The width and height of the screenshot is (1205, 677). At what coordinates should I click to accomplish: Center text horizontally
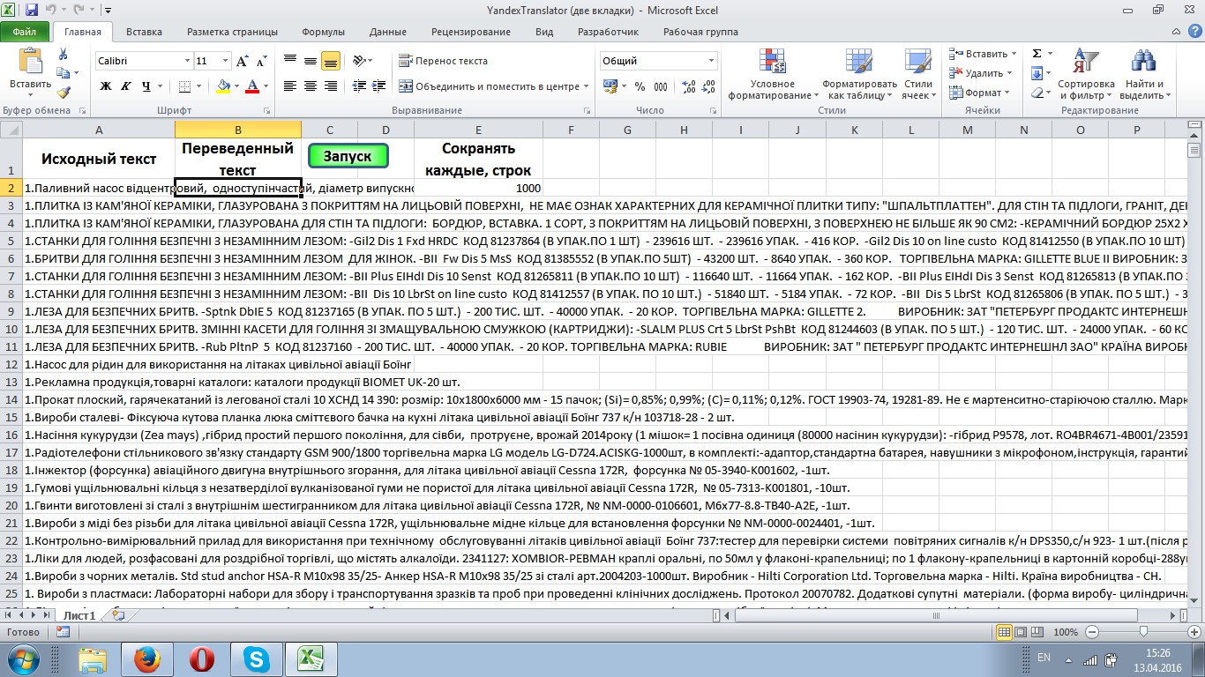coord(311,86)
